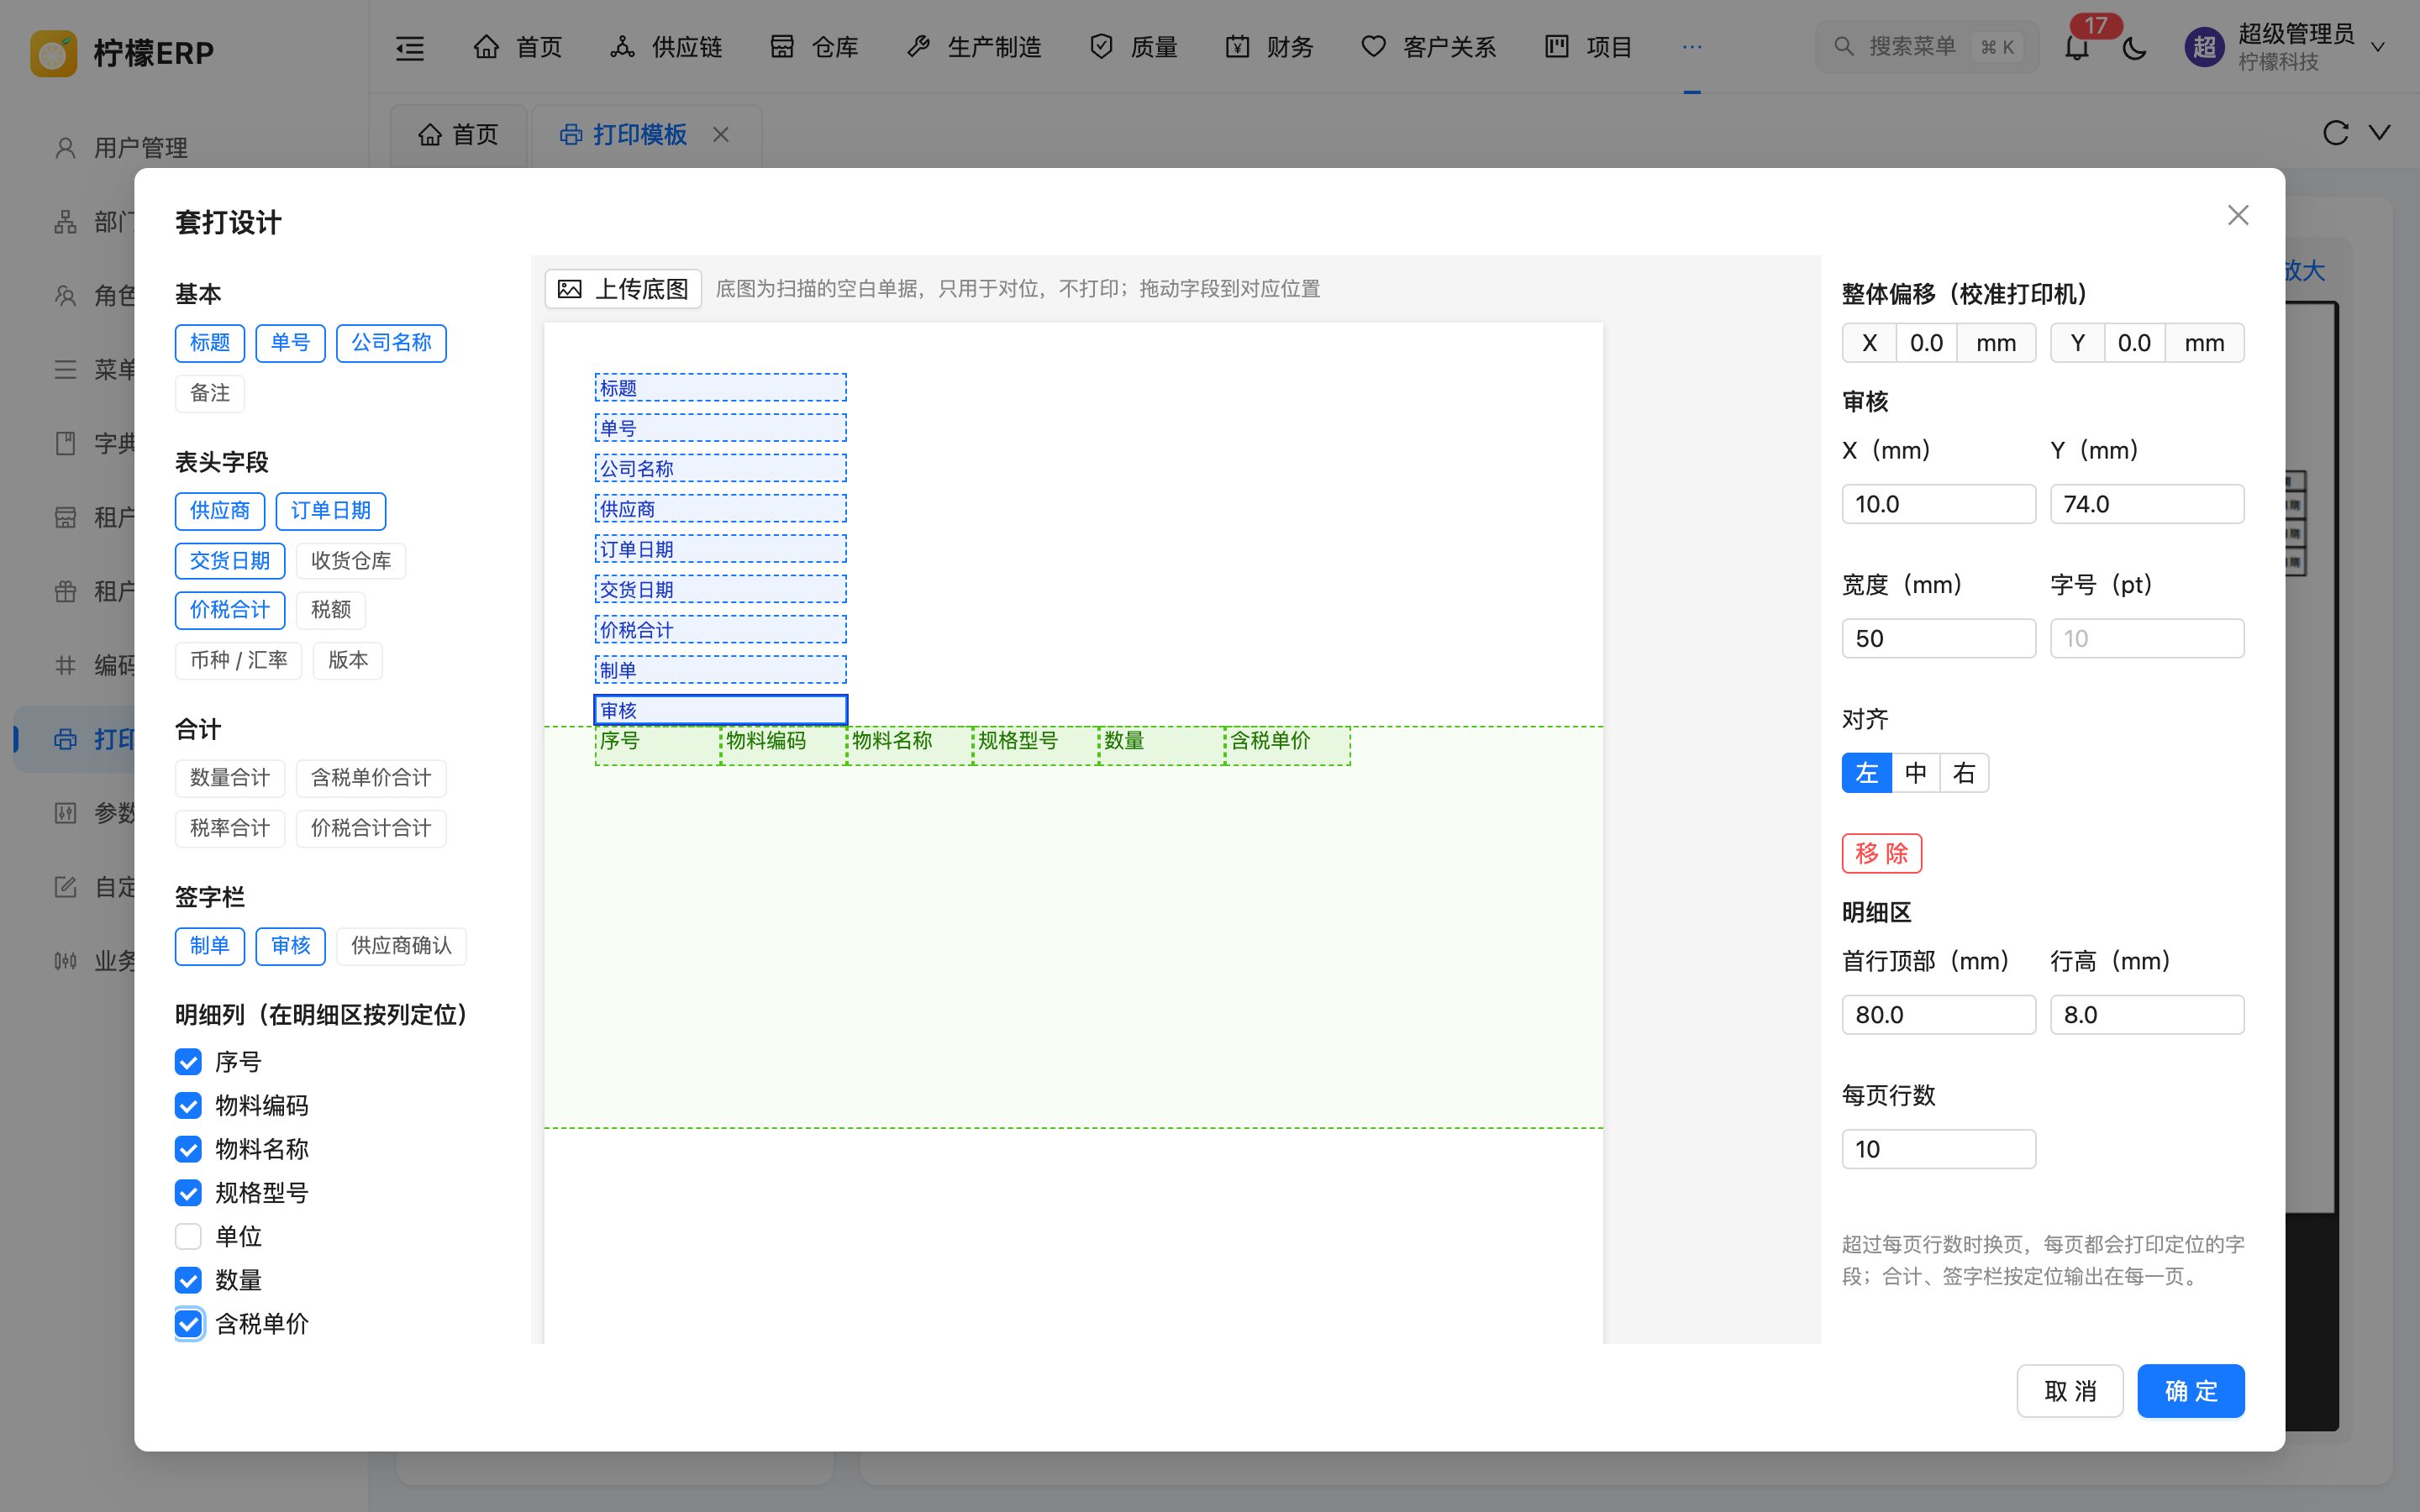Add the 备注 field tag
The height and width of the screenshot is (1512, 2420).
[x=210, y=393]
